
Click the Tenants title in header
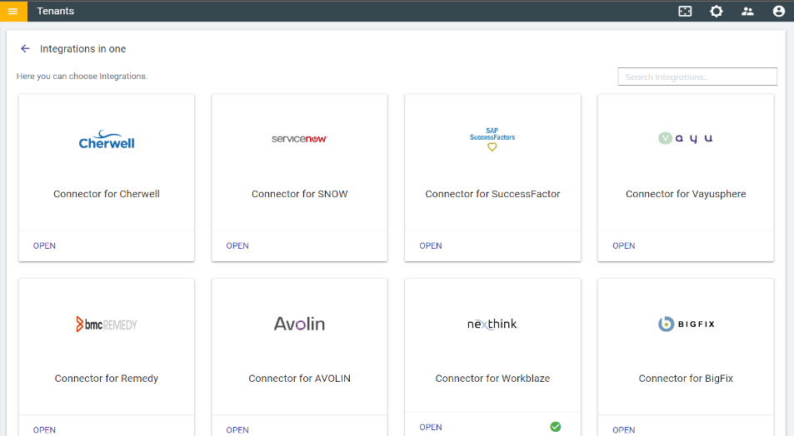click(x=55, y=11)
